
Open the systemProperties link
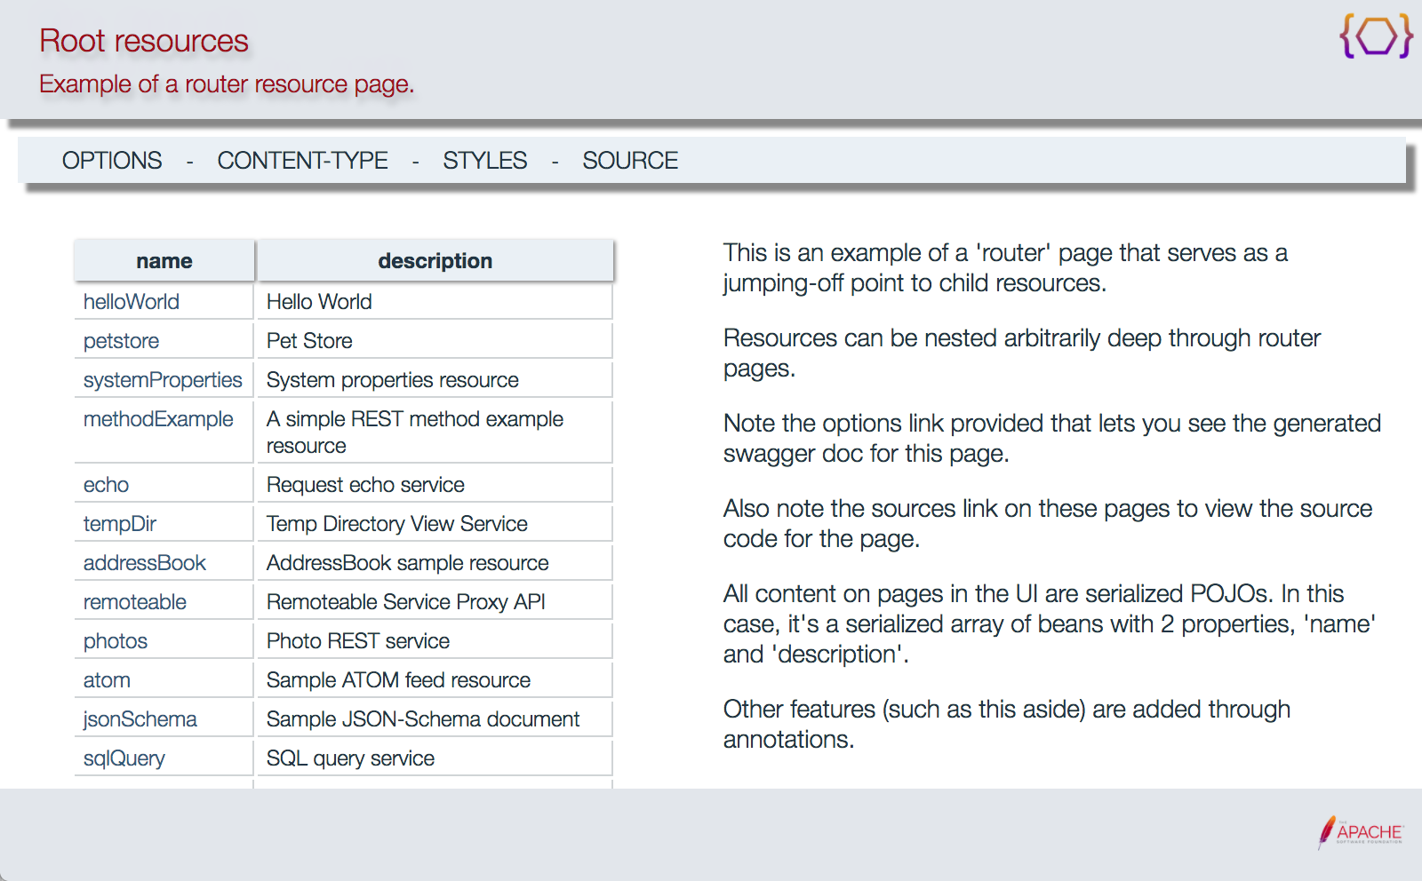click(x=163, y=380)
